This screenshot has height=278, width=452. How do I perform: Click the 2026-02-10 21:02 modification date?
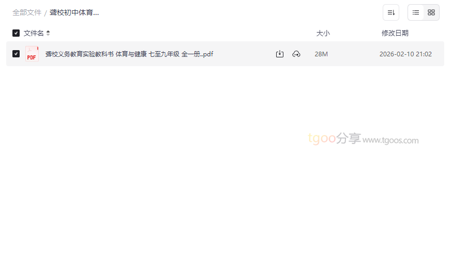pos(405,54)
